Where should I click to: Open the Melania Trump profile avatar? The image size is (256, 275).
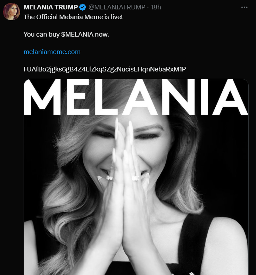tap(11, 12)
